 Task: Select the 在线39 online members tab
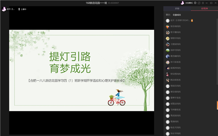(x=204, y=8)
